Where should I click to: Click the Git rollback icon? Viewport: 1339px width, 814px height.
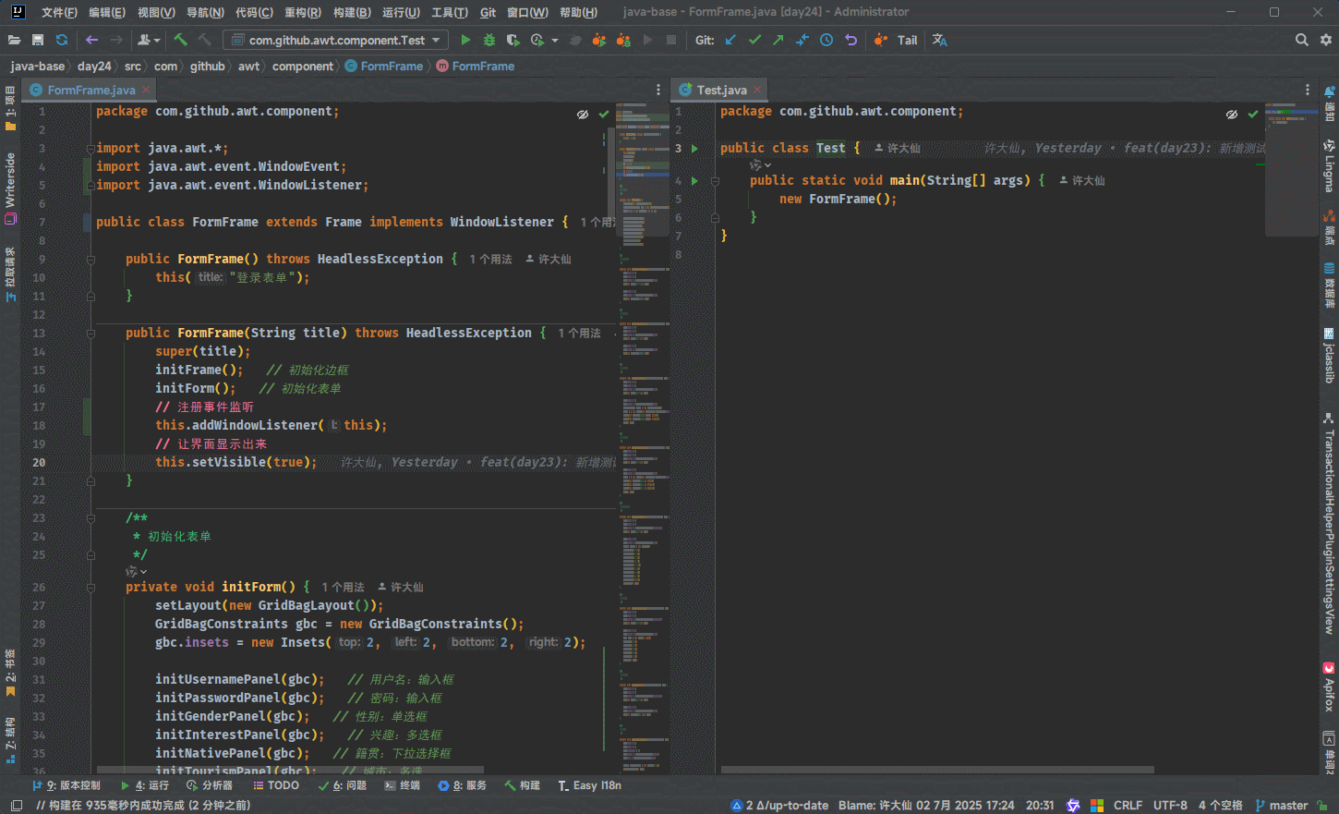(850, 40)
